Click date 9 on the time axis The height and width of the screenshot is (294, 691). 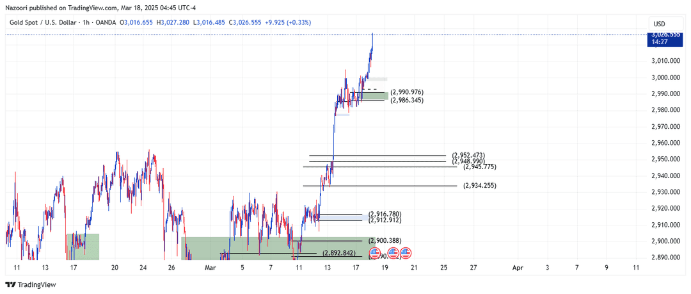(x=606, y=268)
